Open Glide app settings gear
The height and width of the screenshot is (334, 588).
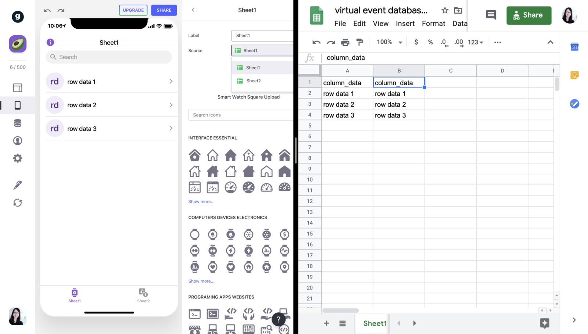tap(17, 158)
